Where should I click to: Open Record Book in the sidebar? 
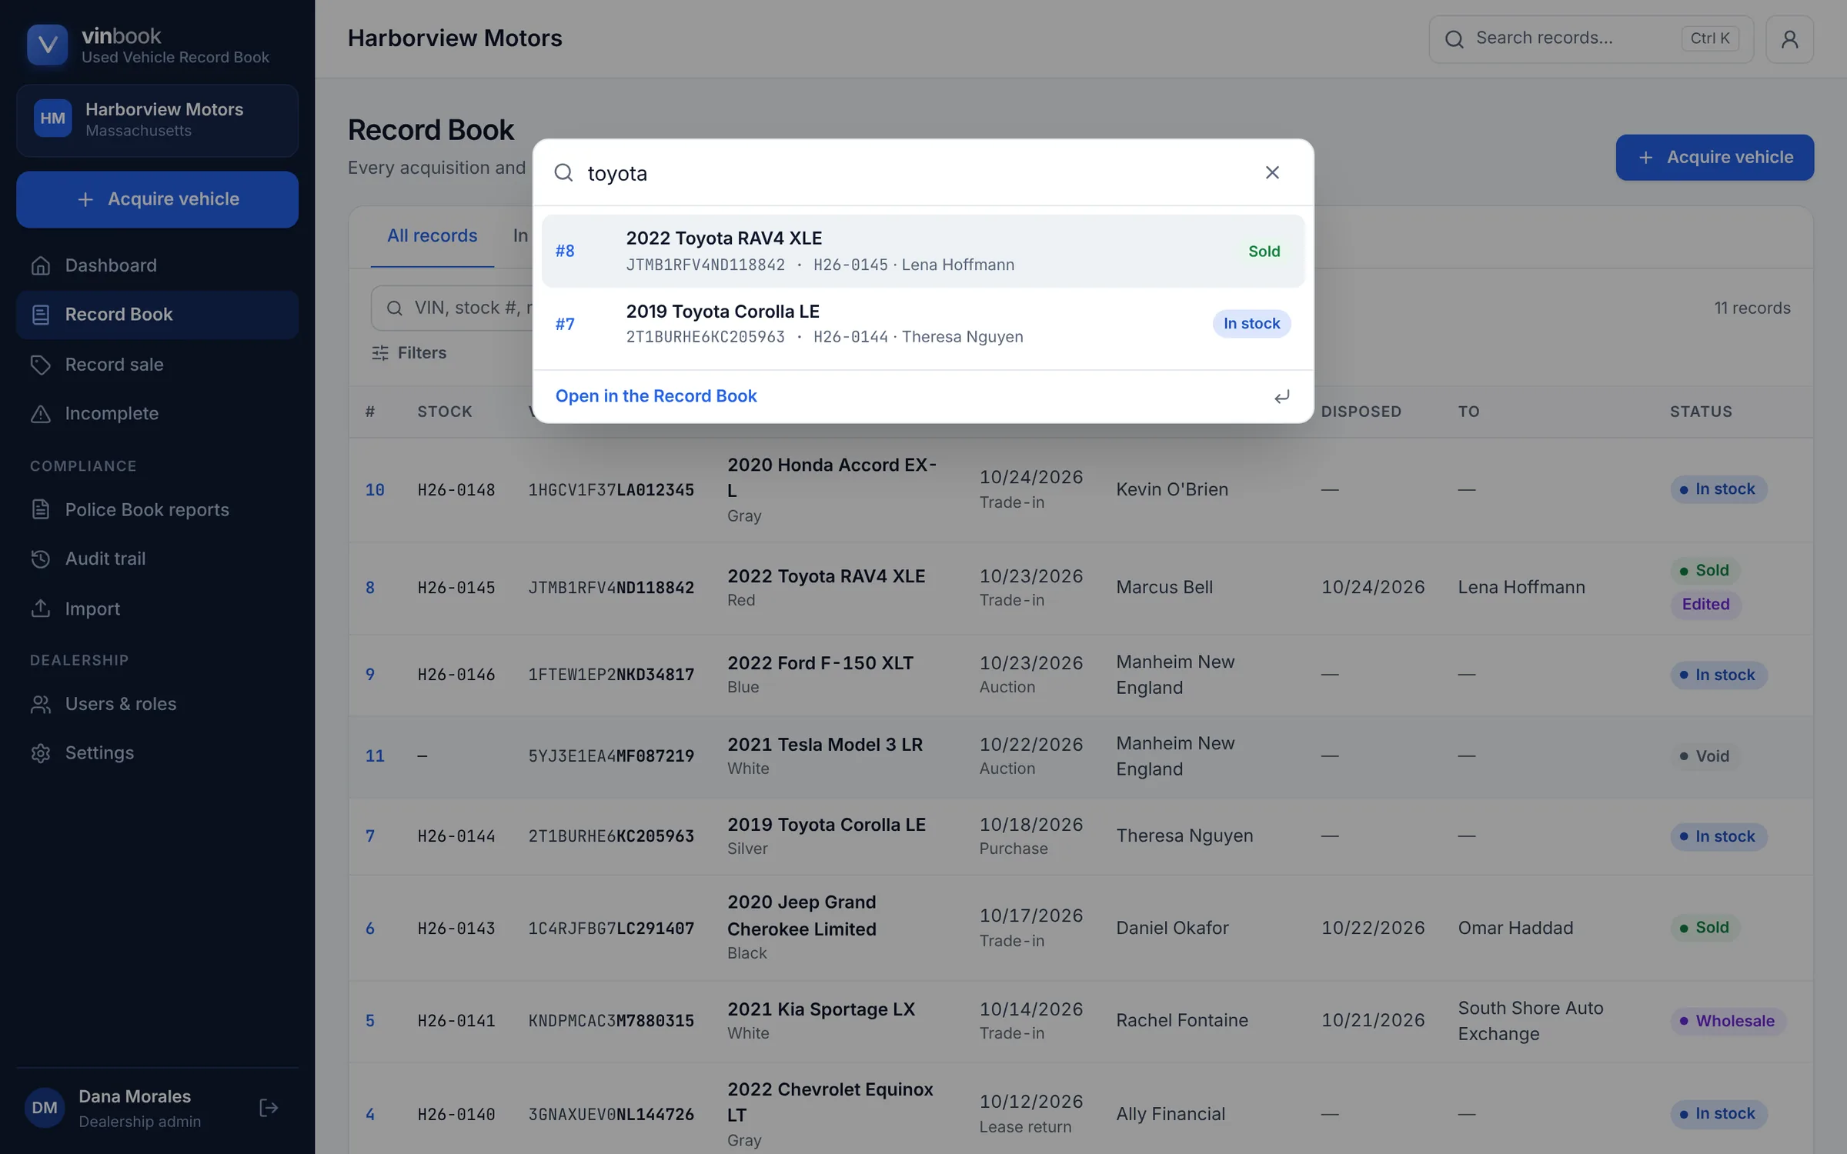coord(157,315)
